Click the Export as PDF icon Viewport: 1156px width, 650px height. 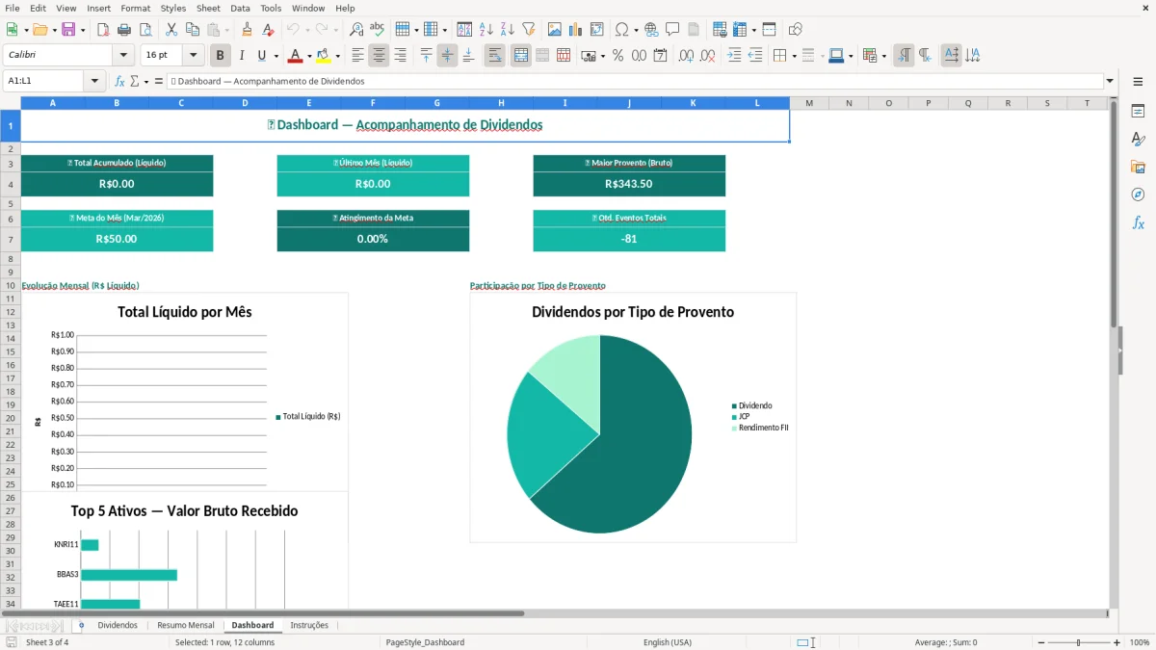[x=103, y=30]
